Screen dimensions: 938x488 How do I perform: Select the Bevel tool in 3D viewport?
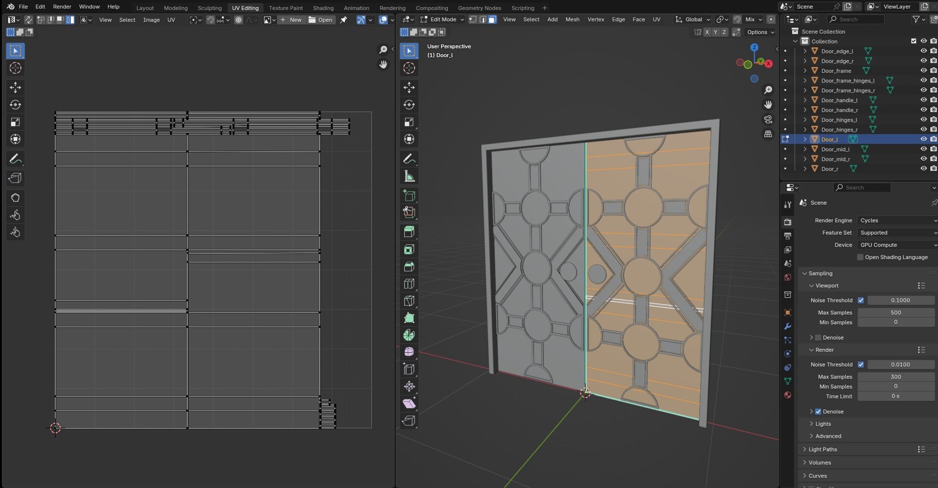[409, 267]
